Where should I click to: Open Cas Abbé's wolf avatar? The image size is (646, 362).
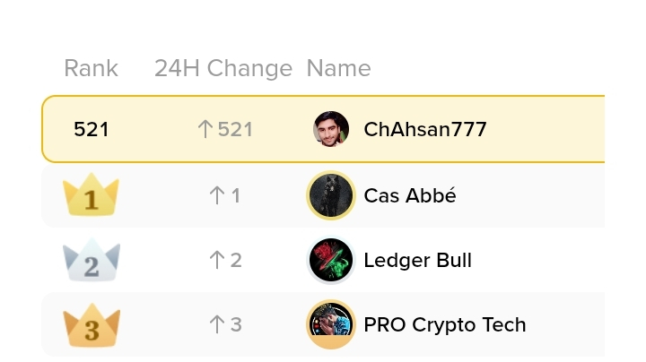click(331, 195)
